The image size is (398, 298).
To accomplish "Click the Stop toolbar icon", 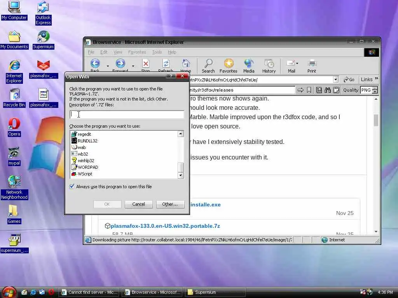I will pos(145,65).
